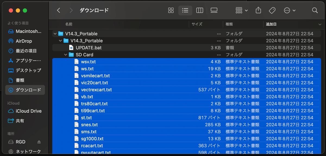Toggle sort direction chevron on 追加日 header
Screen dimensions: 326x156
pos(320,24)
